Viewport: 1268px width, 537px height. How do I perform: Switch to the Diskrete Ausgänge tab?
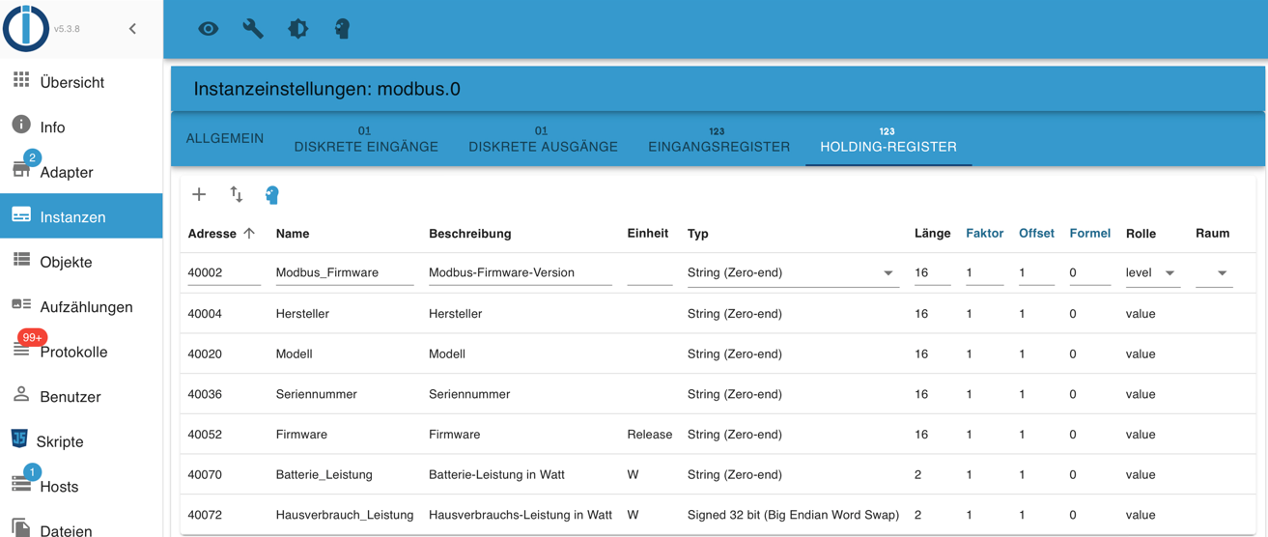click(x=543, y=139)
